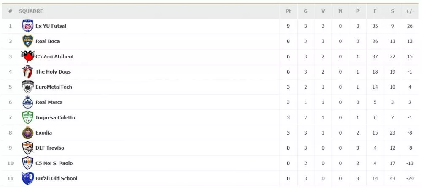This screenshot has width=422, height=188.
Task: Open the Ex YU Futsal team link
Action: pos(51,26)
